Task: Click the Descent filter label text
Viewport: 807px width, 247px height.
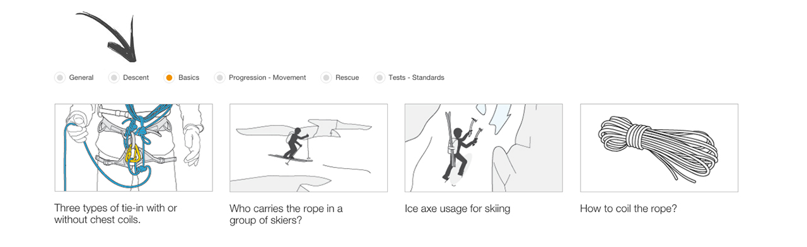Action: click(x=136, y=78)
